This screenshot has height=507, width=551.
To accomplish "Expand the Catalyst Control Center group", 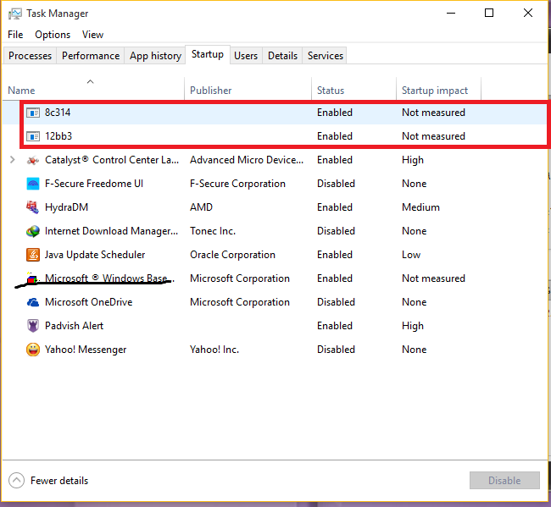I will (x=13, y=160).
